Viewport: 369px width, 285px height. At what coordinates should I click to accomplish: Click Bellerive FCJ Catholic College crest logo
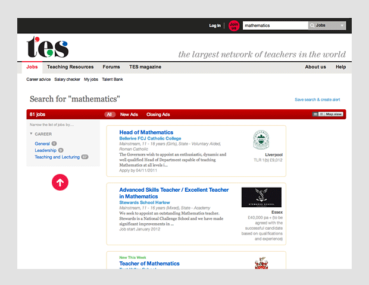pos(261,140)
